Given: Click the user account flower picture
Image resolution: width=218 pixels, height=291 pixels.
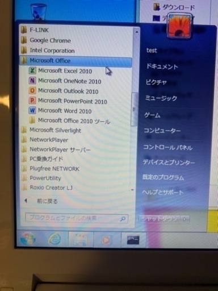Looking at the screenshot, I should [x=179, y=26].
